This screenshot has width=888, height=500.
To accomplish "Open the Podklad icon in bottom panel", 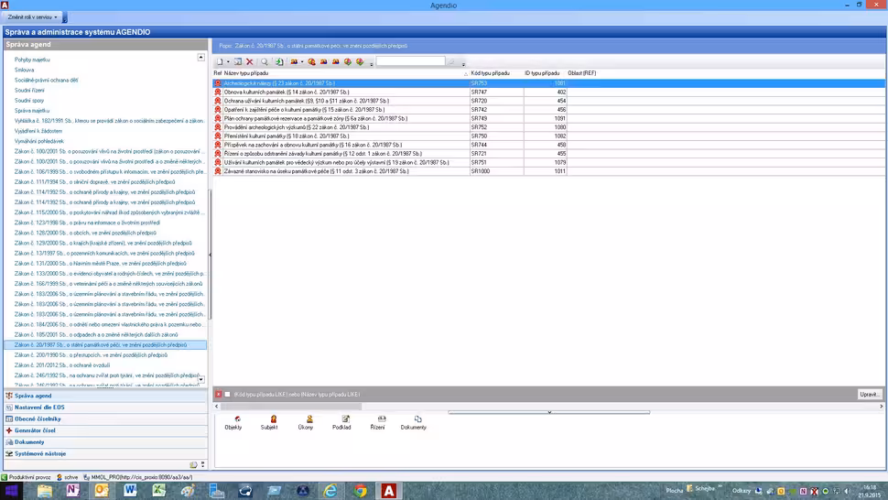I will [x=341, y=422].
